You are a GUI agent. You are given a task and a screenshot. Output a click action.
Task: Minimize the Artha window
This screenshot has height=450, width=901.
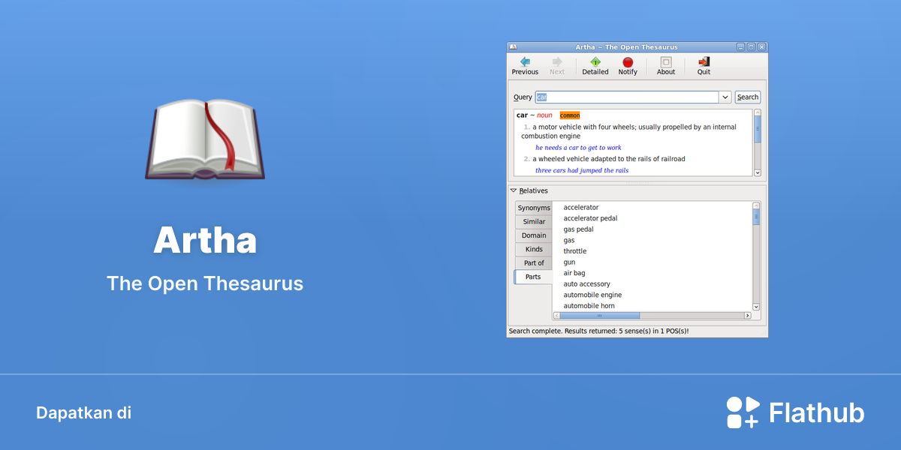[740, 46]
